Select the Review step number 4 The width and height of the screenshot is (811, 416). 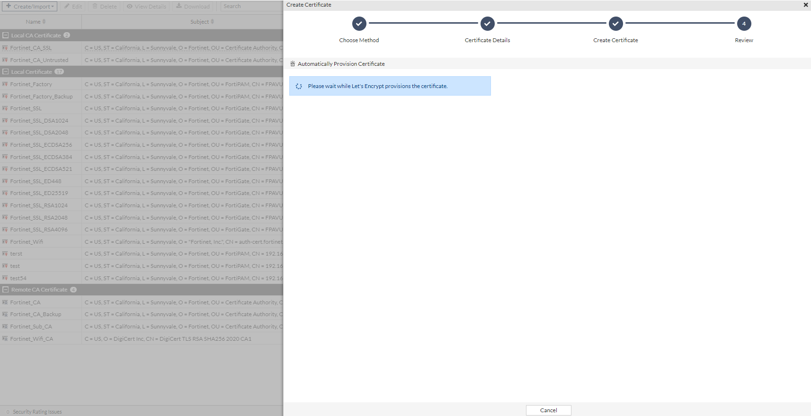point(744,24)
